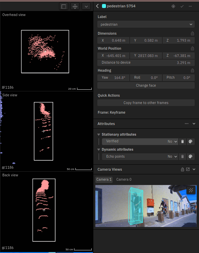Switch to the Camera 1 tab
The width and height of the screenshot is (199, 253).
104,180
